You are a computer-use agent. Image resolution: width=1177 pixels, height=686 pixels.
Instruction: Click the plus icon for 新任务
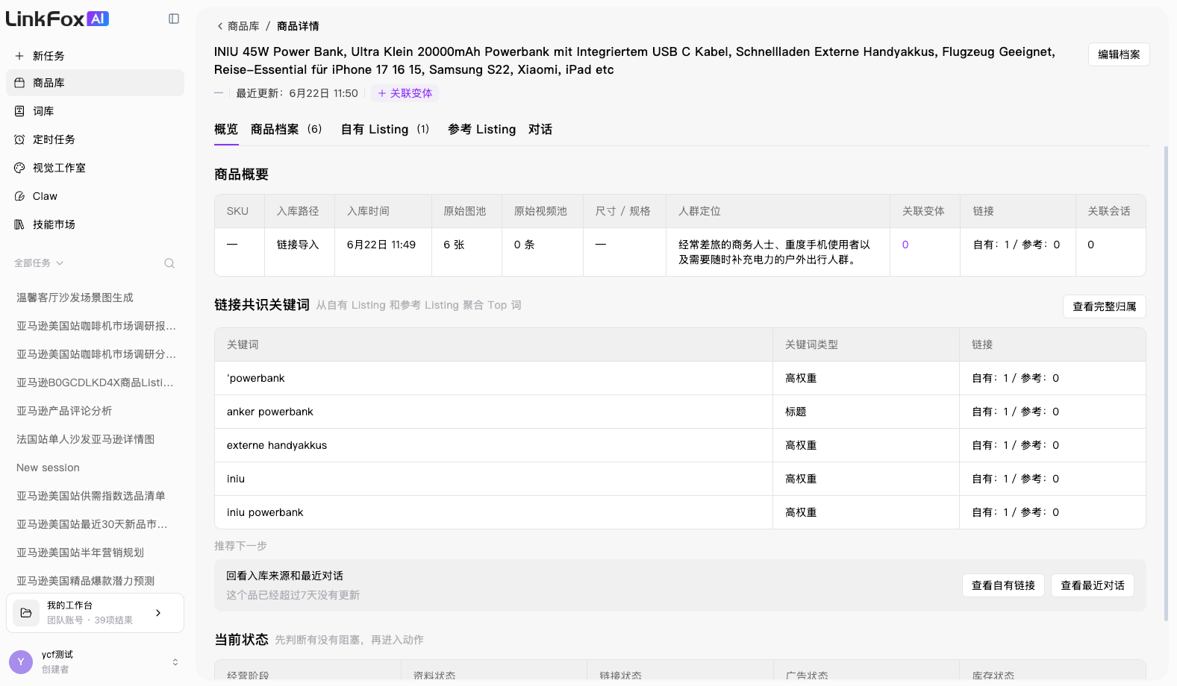coord(19,56)
